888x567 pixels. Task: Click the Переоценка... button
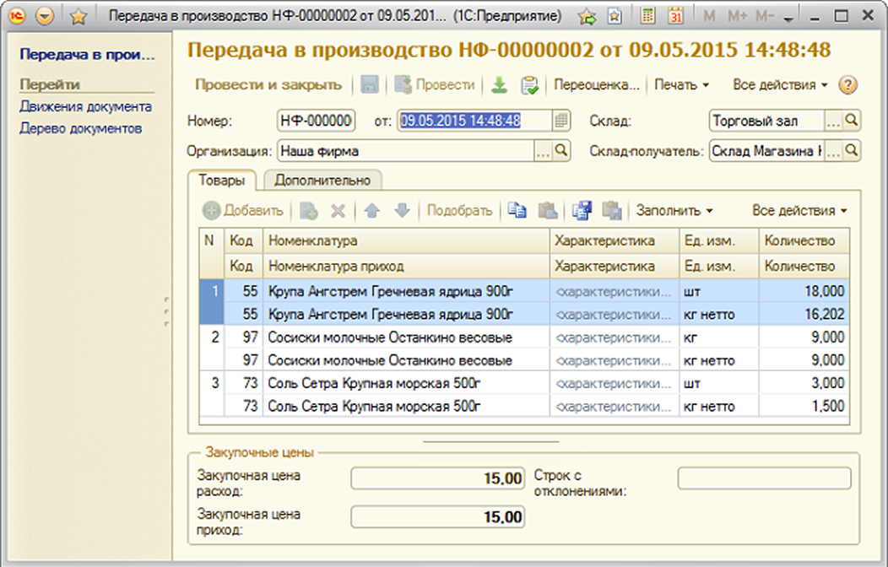click(597, 85)
